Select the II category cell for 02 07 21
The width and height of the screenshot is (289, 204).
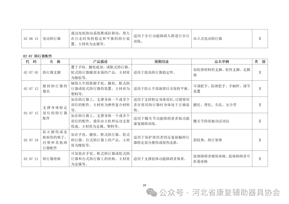pyautogui.click(x=259, y=158)
